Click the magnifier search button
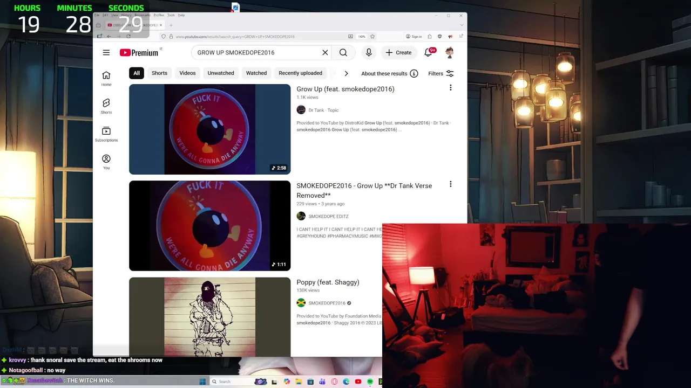The image size is (691, 388). (x=343, y=52)
